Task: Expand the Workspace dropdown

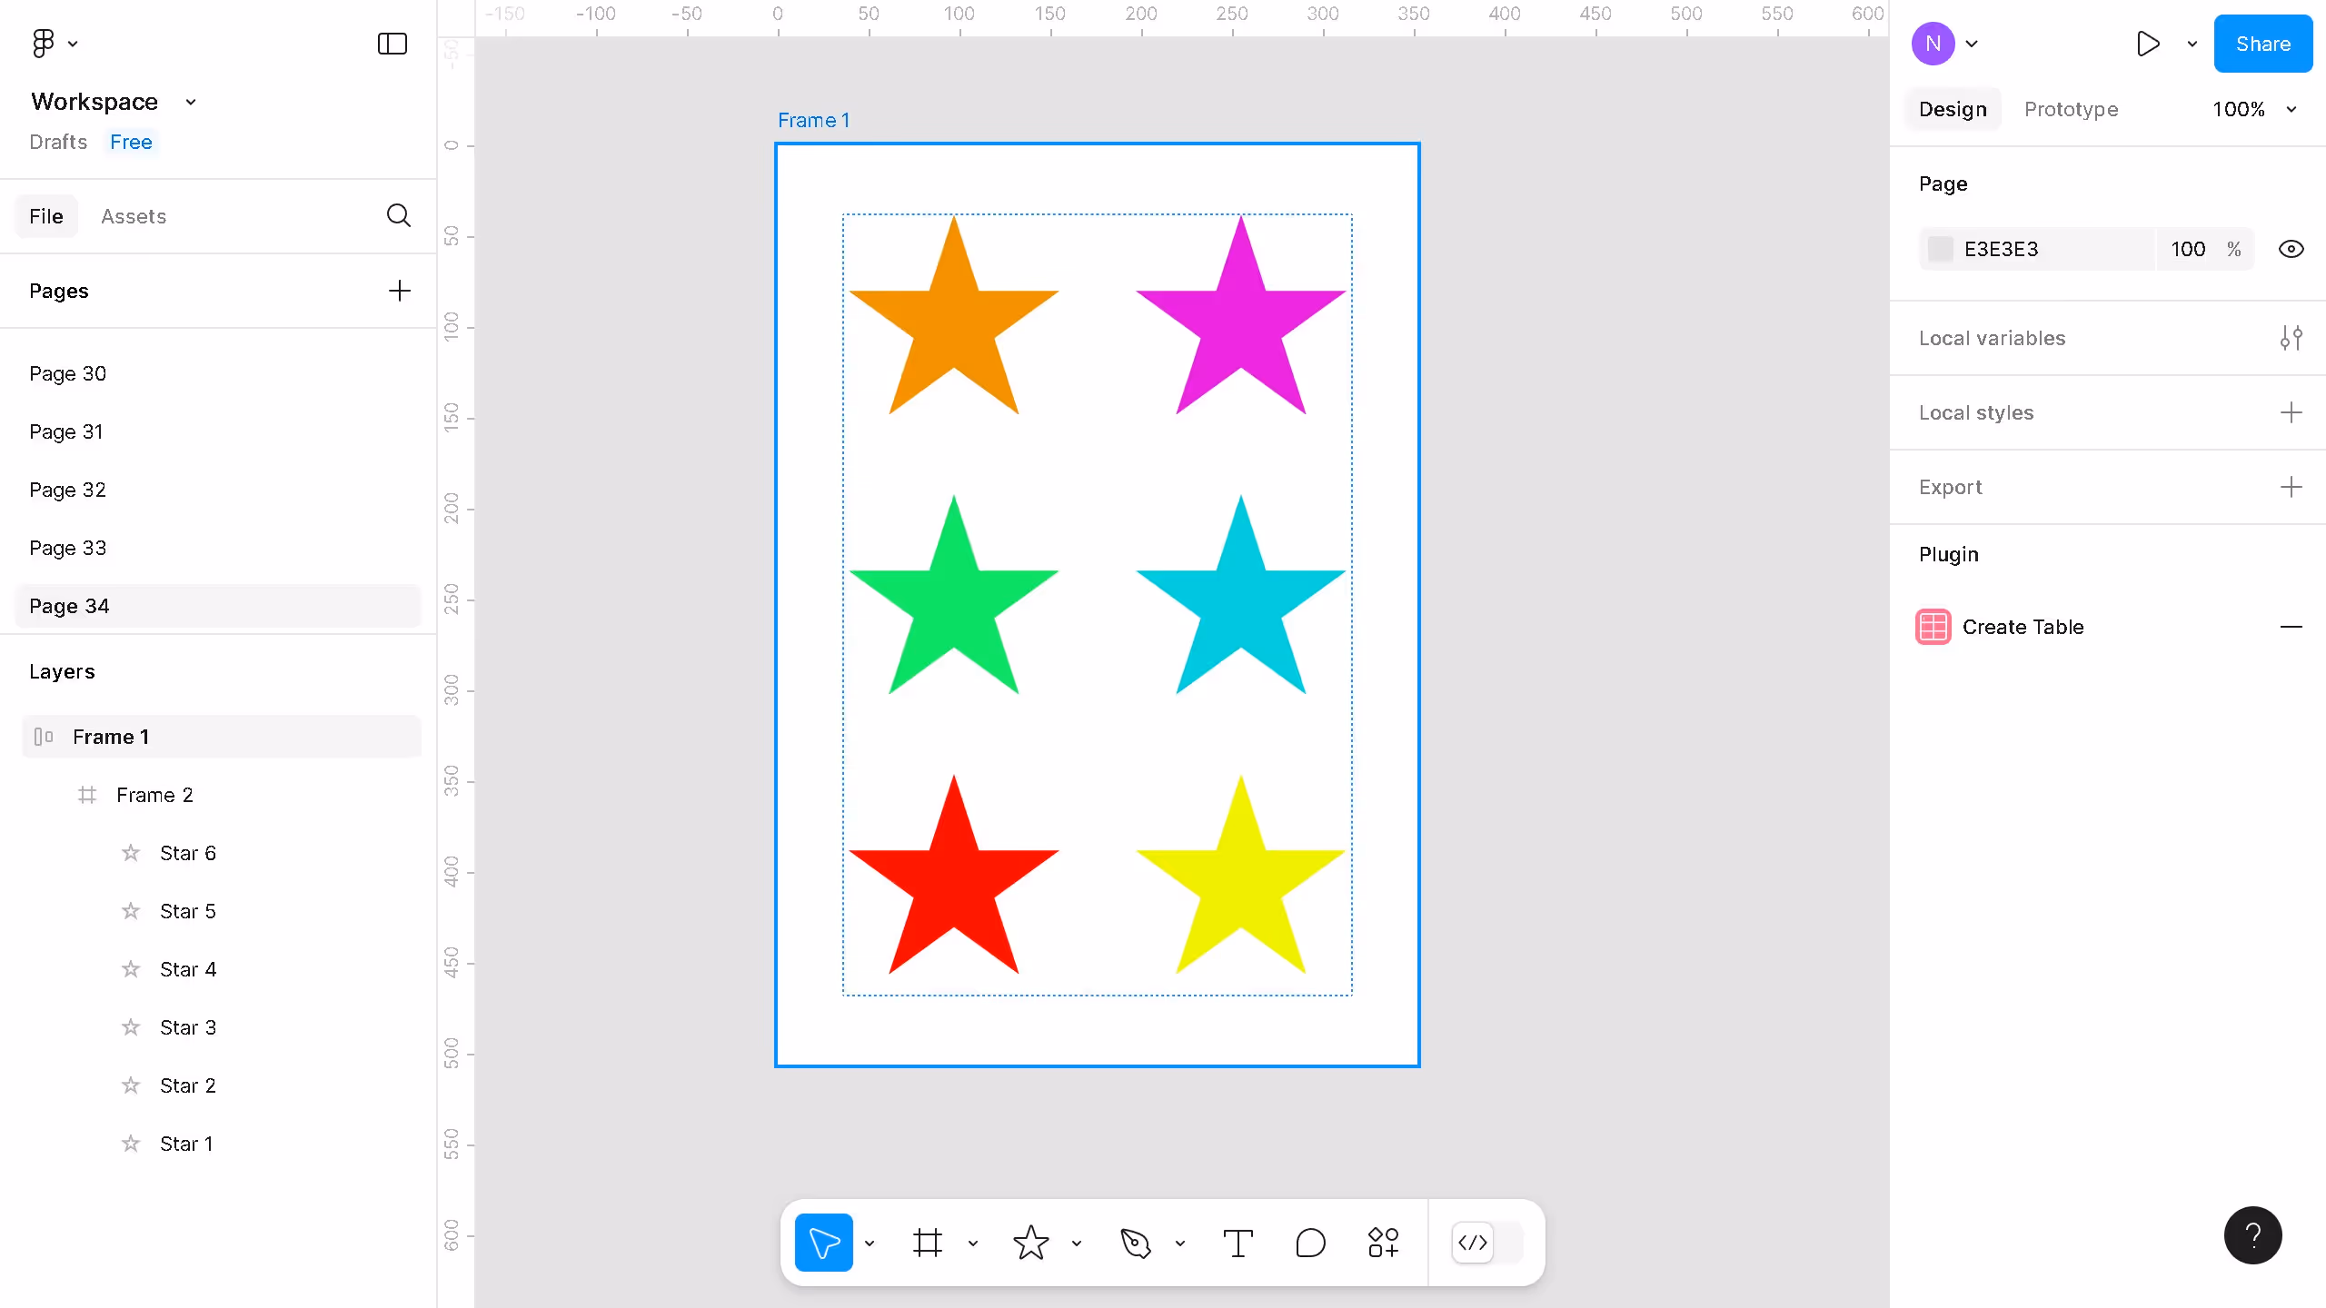Action: coord(190,101)
